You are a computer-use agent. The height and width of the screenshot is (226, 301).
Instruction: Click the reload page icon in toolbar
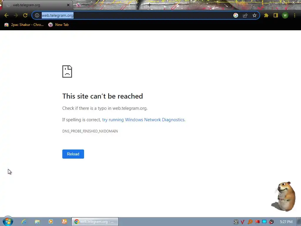point(25,15)
